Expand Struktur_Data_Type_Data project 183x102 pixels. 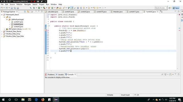2,36
